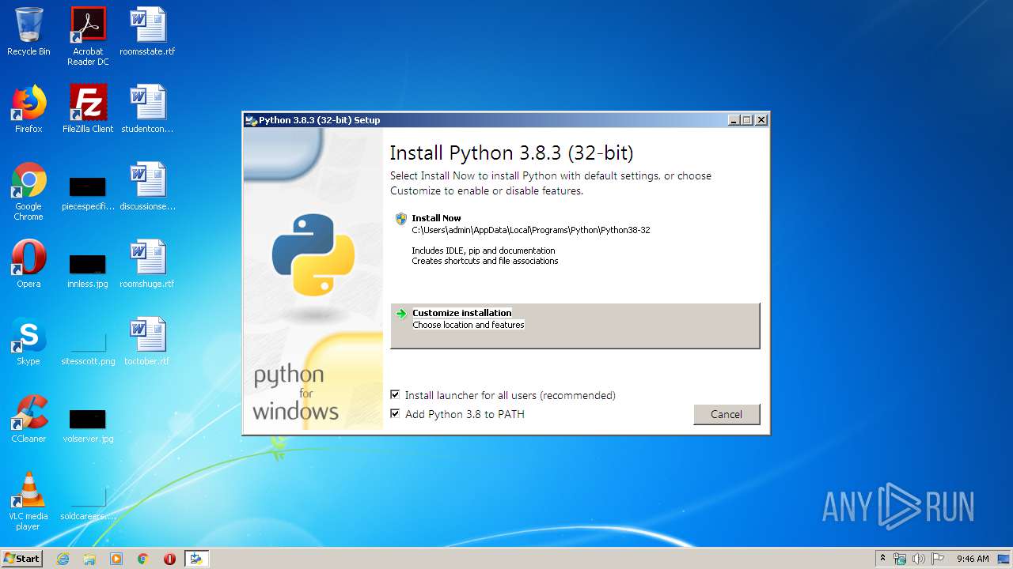Choose Customize installation option
1013x569 pixels.
[x=575, y=326]
